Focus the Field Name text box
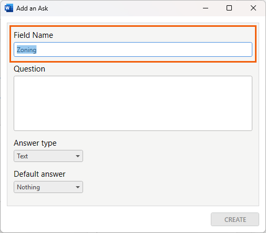 tap(133, 49)
